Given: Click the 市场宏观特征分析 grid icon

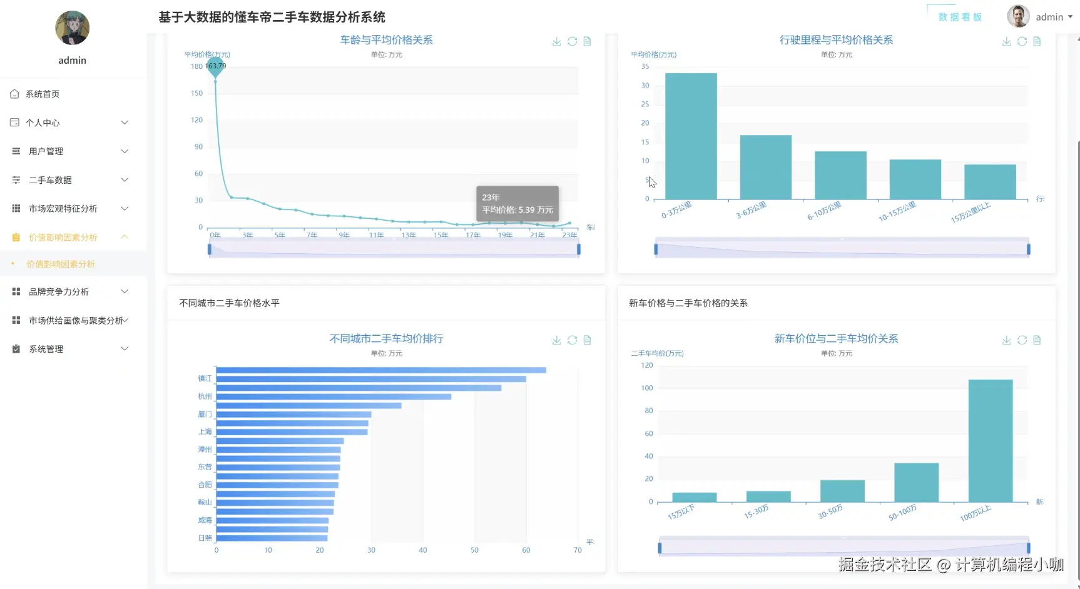Looking at the screenshot, I should (x=16, y=208).
